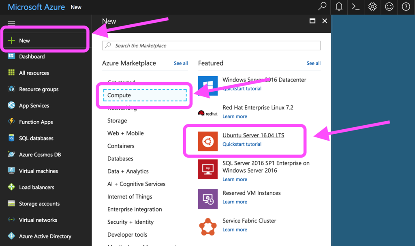Click Windows Server 2016 Datacenter title

[264, 80]
